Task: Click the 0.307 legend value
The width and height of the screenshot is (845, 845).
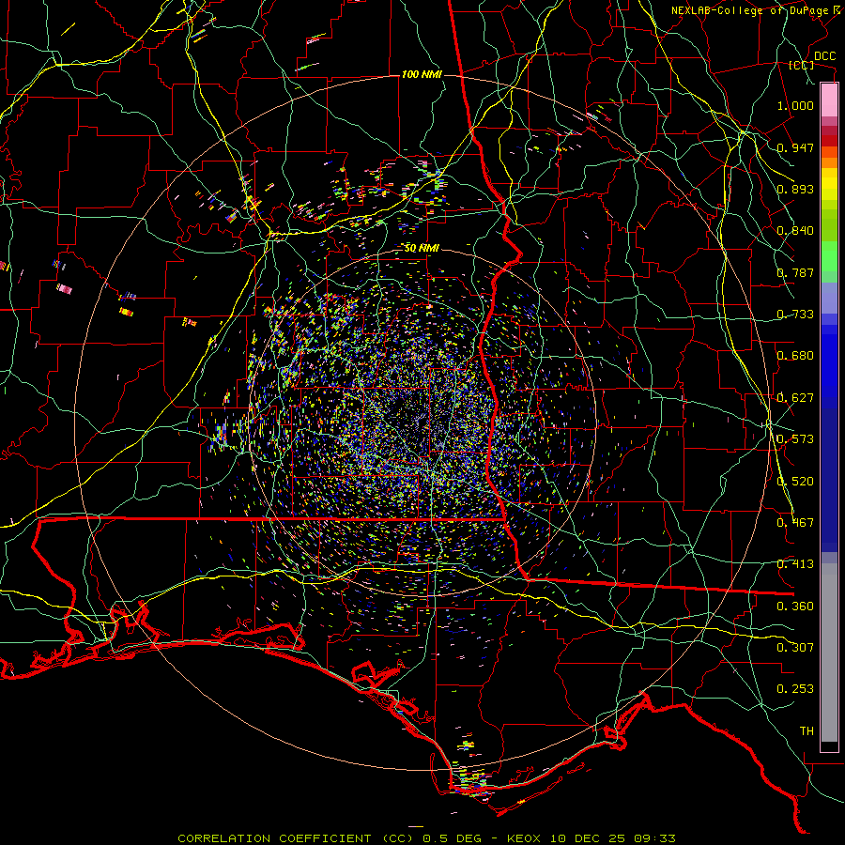Action: pyautogui.click(x=795, y=648)
